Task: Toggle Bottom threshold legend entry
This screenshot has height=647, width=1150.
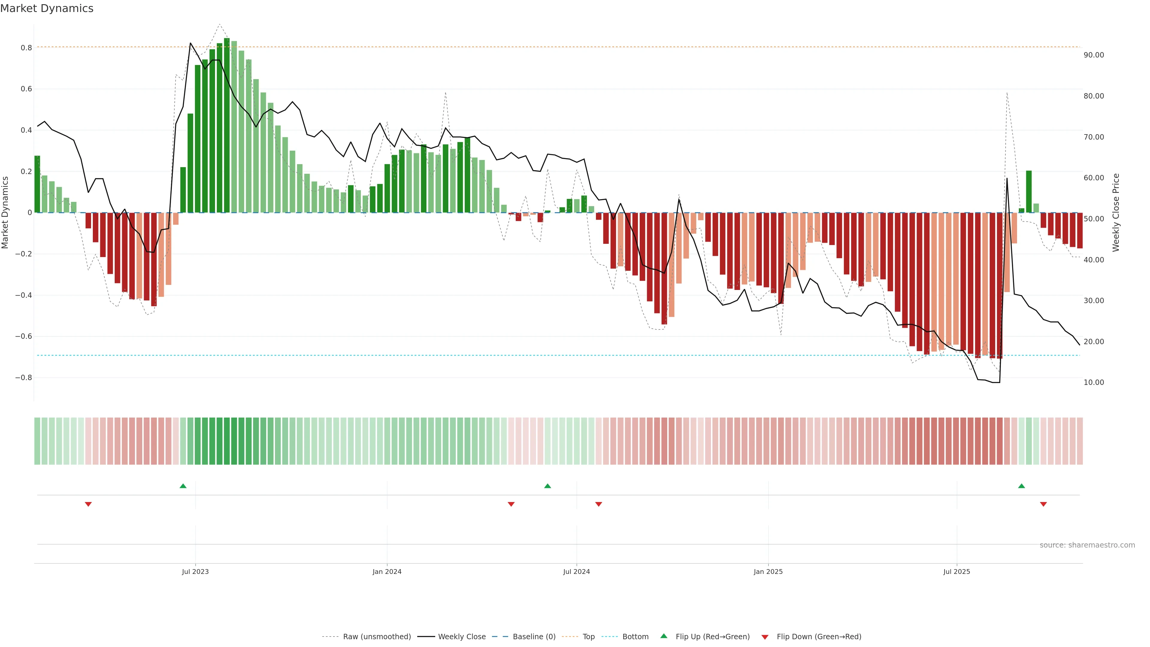Action: coord(635,637)
